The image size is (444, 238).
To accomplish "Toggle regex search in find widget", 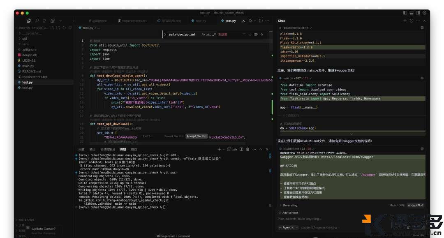I will pyautogui.click(x=215, y=35).
